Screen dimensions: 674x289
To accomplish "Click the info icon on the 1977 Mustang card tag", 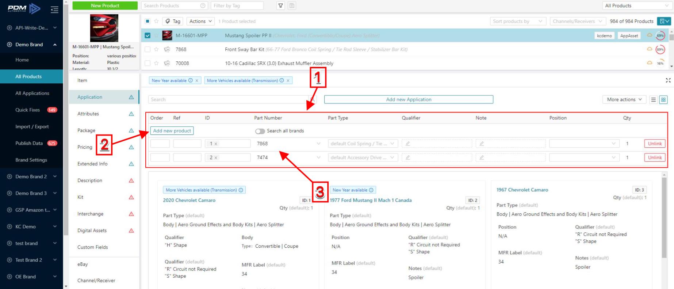I will [x=371, y=190].
